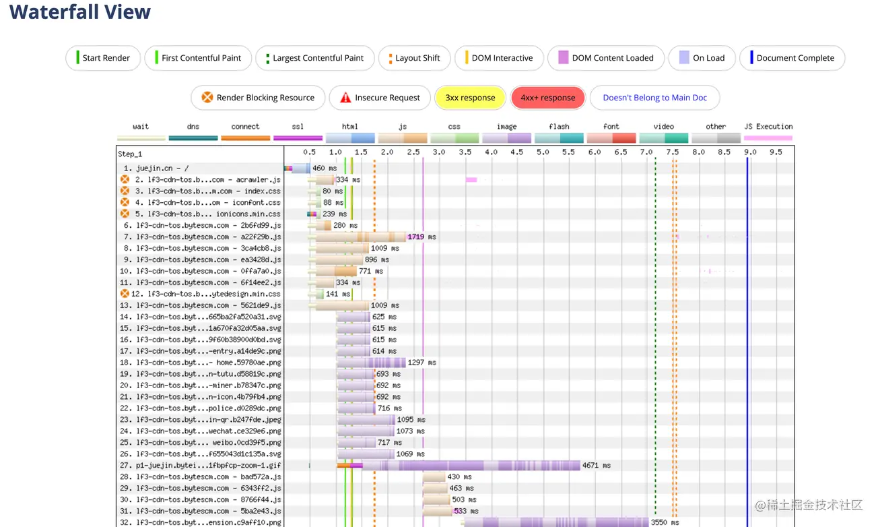The height and width of the screenshot is (527, 878).
Task: Click the connect color key bar
Action: 245,138
